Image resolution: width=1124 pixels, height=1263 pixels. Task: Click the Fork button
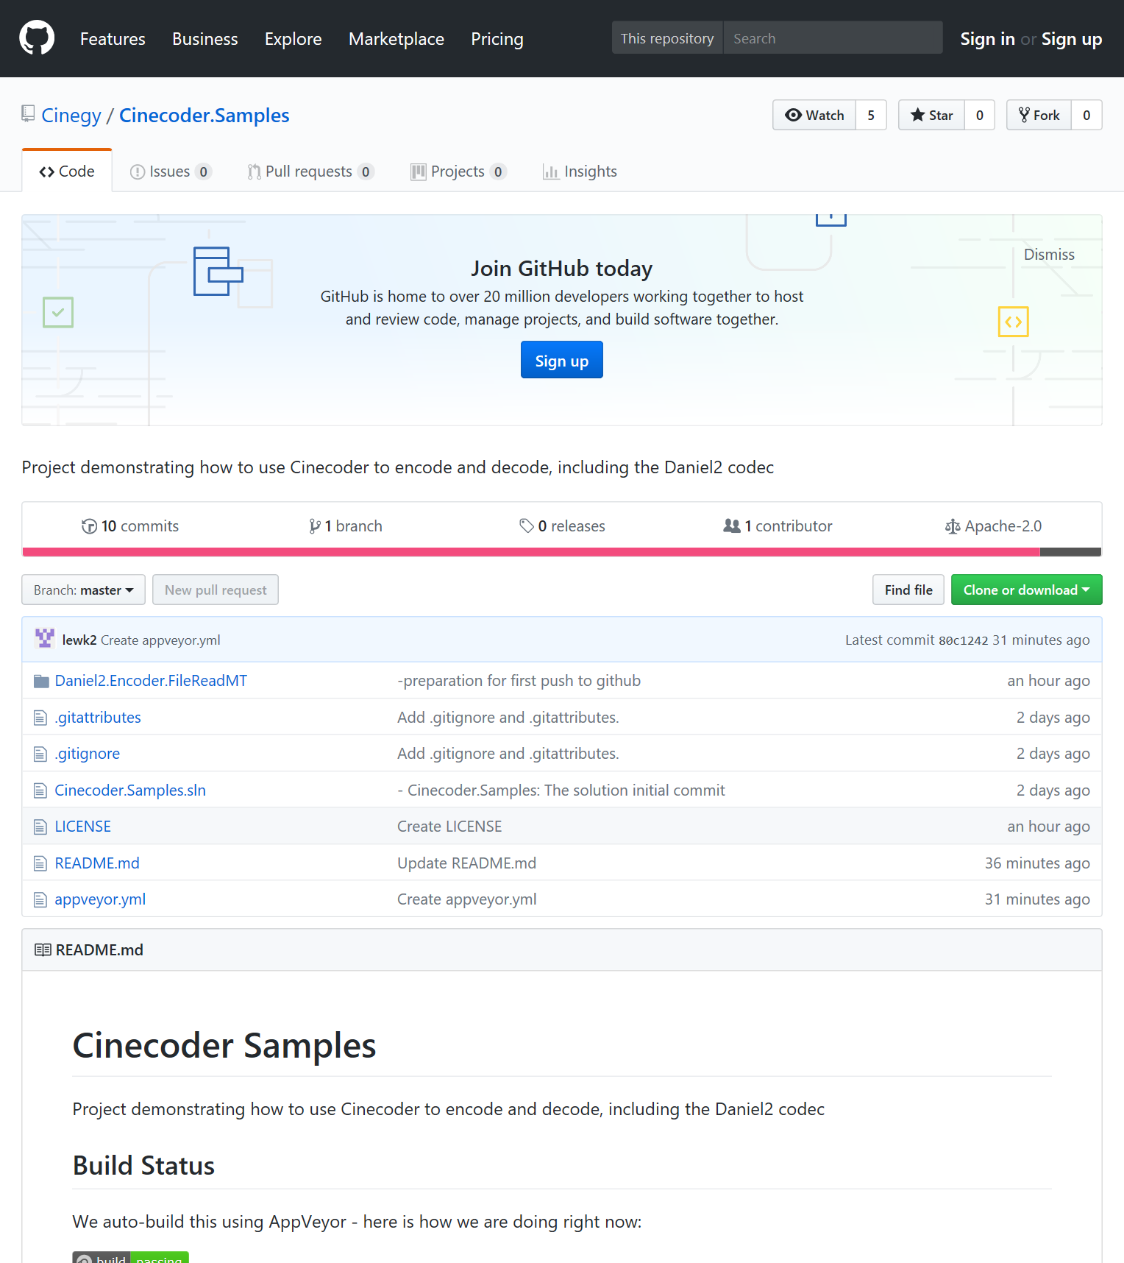1039,115
